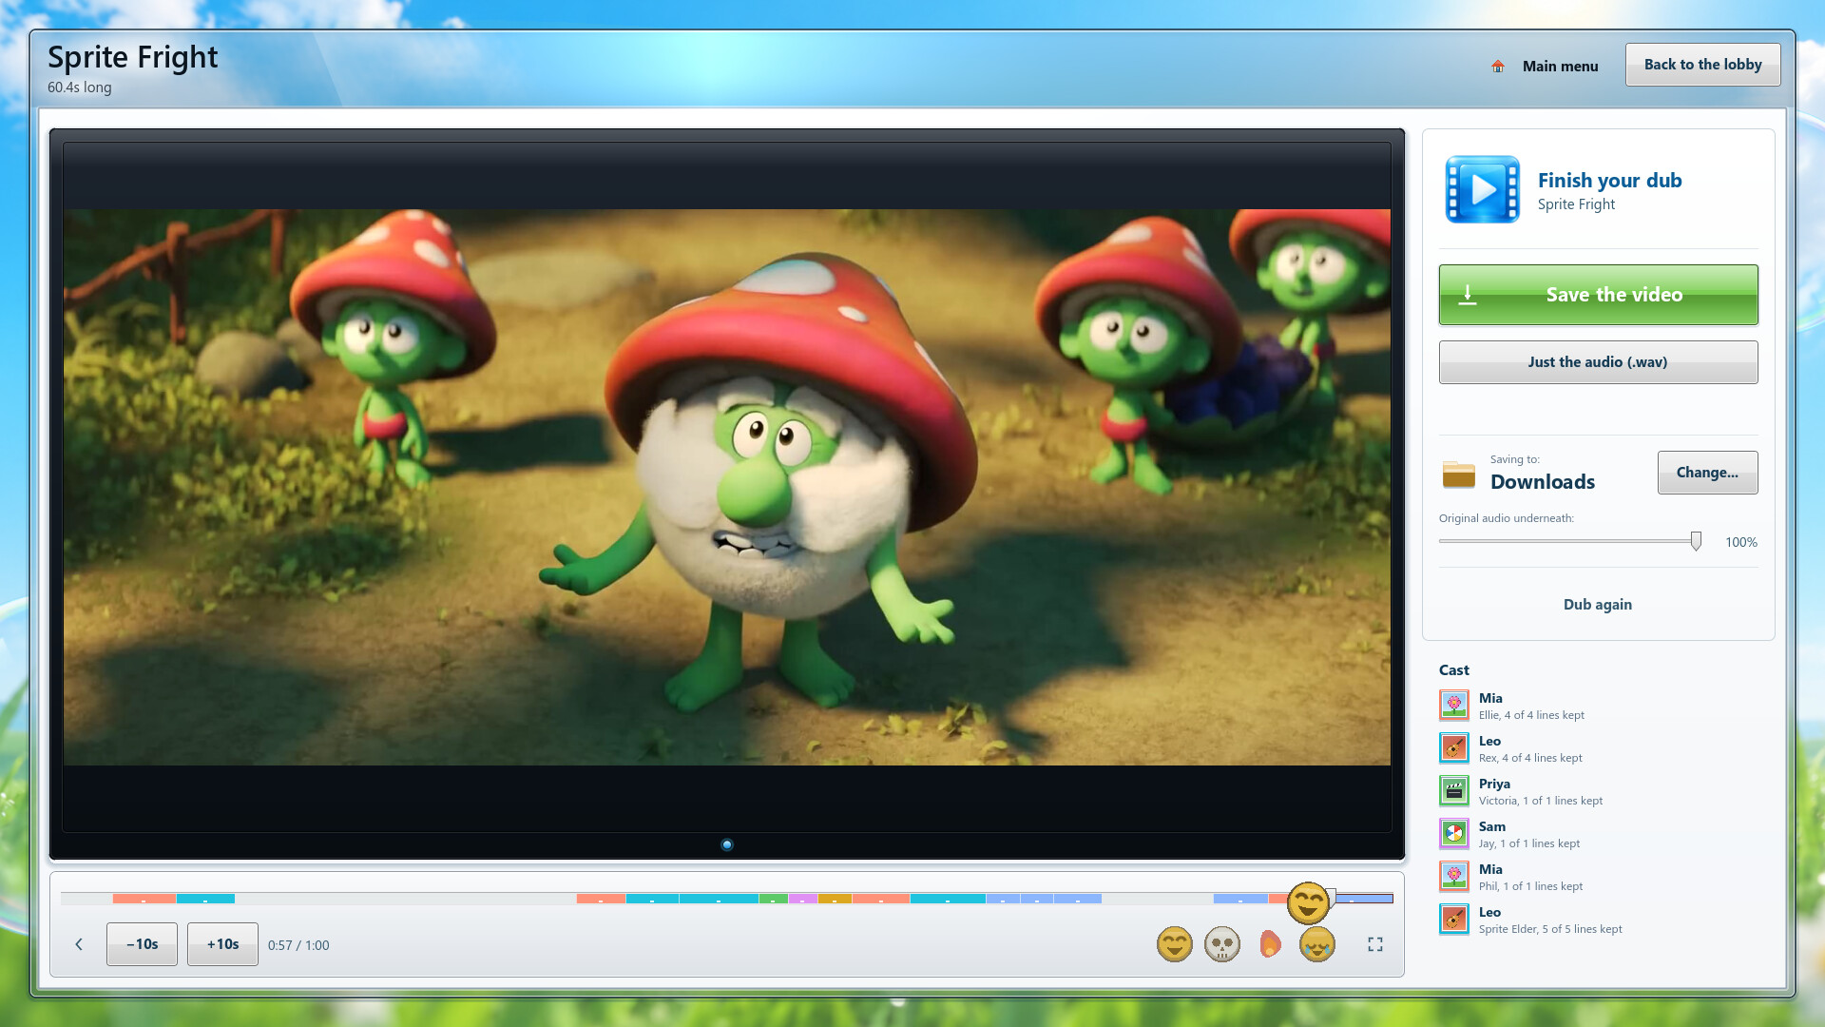Screen dimensions: 1825x1027
Task: Open the Main menu
Action: click(1561, 67)
